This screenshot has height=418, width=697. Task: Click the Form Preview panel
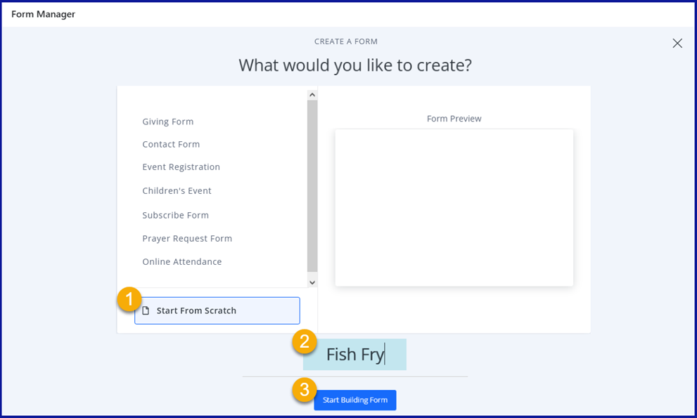click(454, 207)
